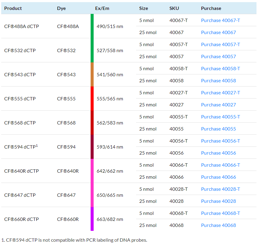Image resolution: width=258 pixels, height=245 pixels.
Task: Click the Purchase 40068 link
Action: click(x=218, y=225)
